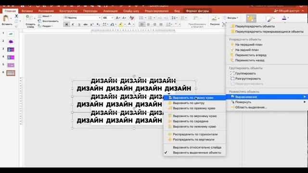Toggle superscript X² formatting
The width and height of the screenshot is (308, 173).
(92, 25)
